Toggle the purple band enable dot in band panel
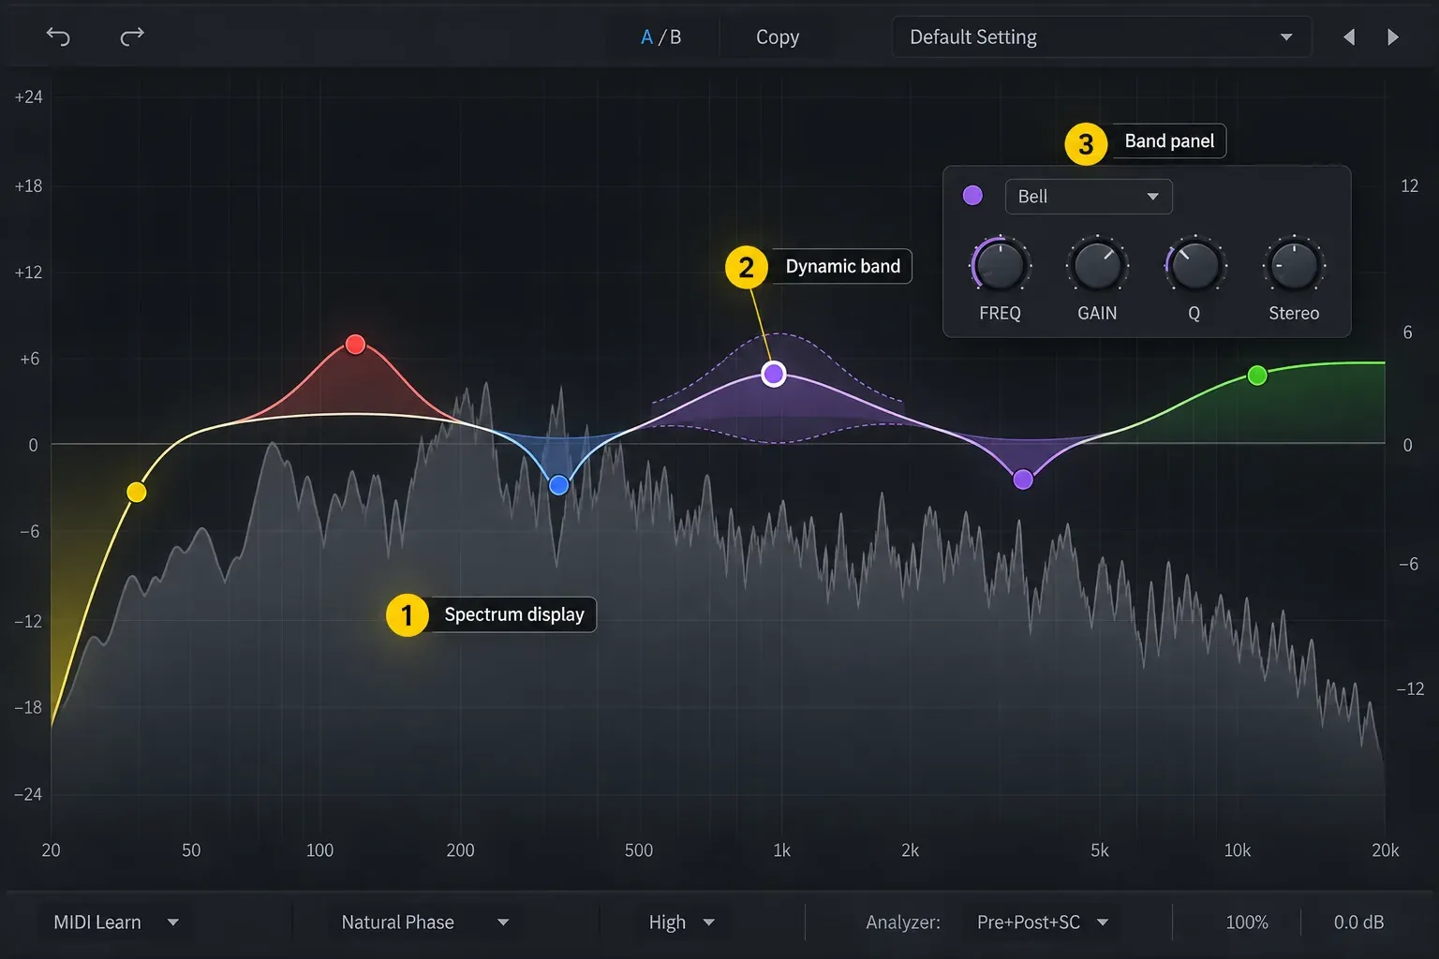Screen dimensions: 1439x959 pyautogui.click(x=972, y=196)
